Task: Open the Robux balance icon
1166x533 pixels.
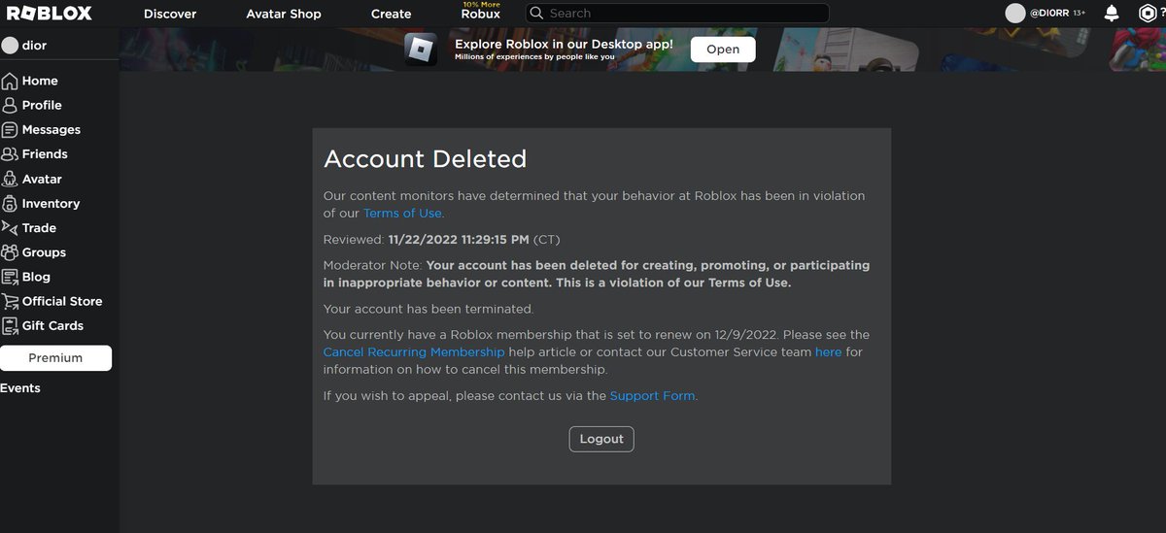Action: pos(1146,14)
